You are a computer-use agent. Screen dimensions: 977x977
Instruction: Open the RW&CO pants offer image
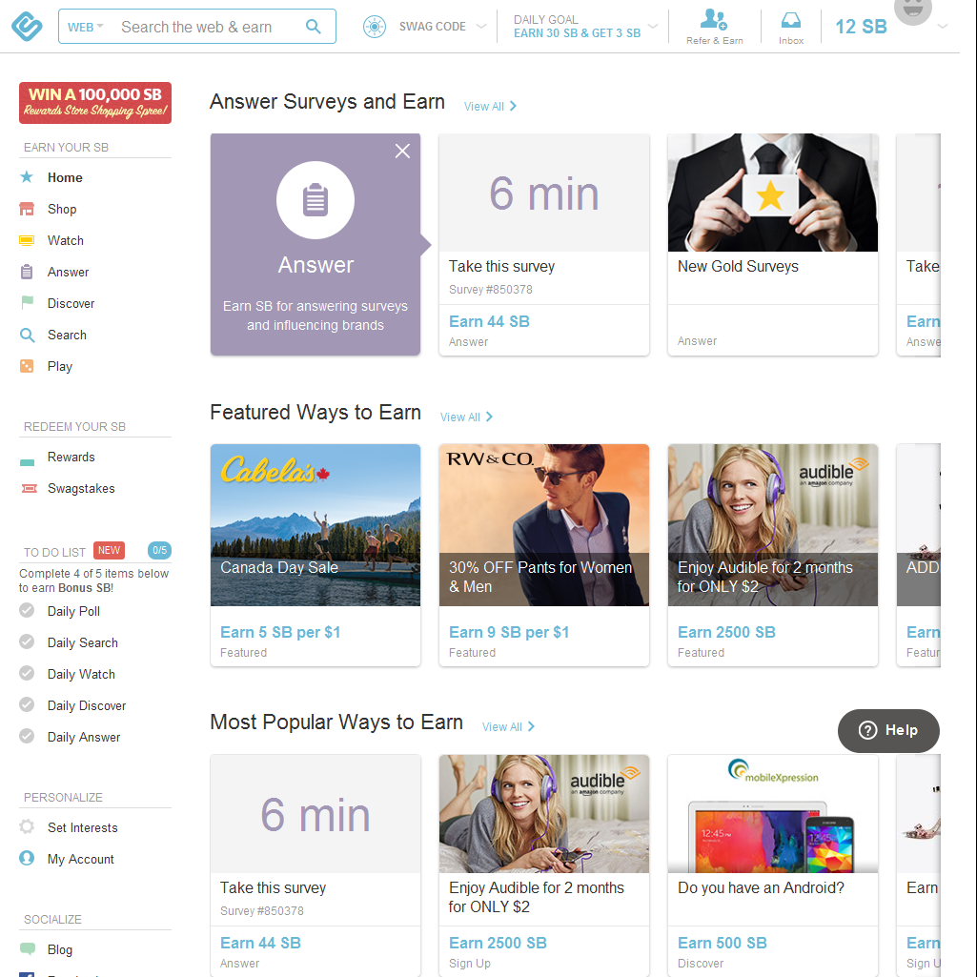point(544,524)
